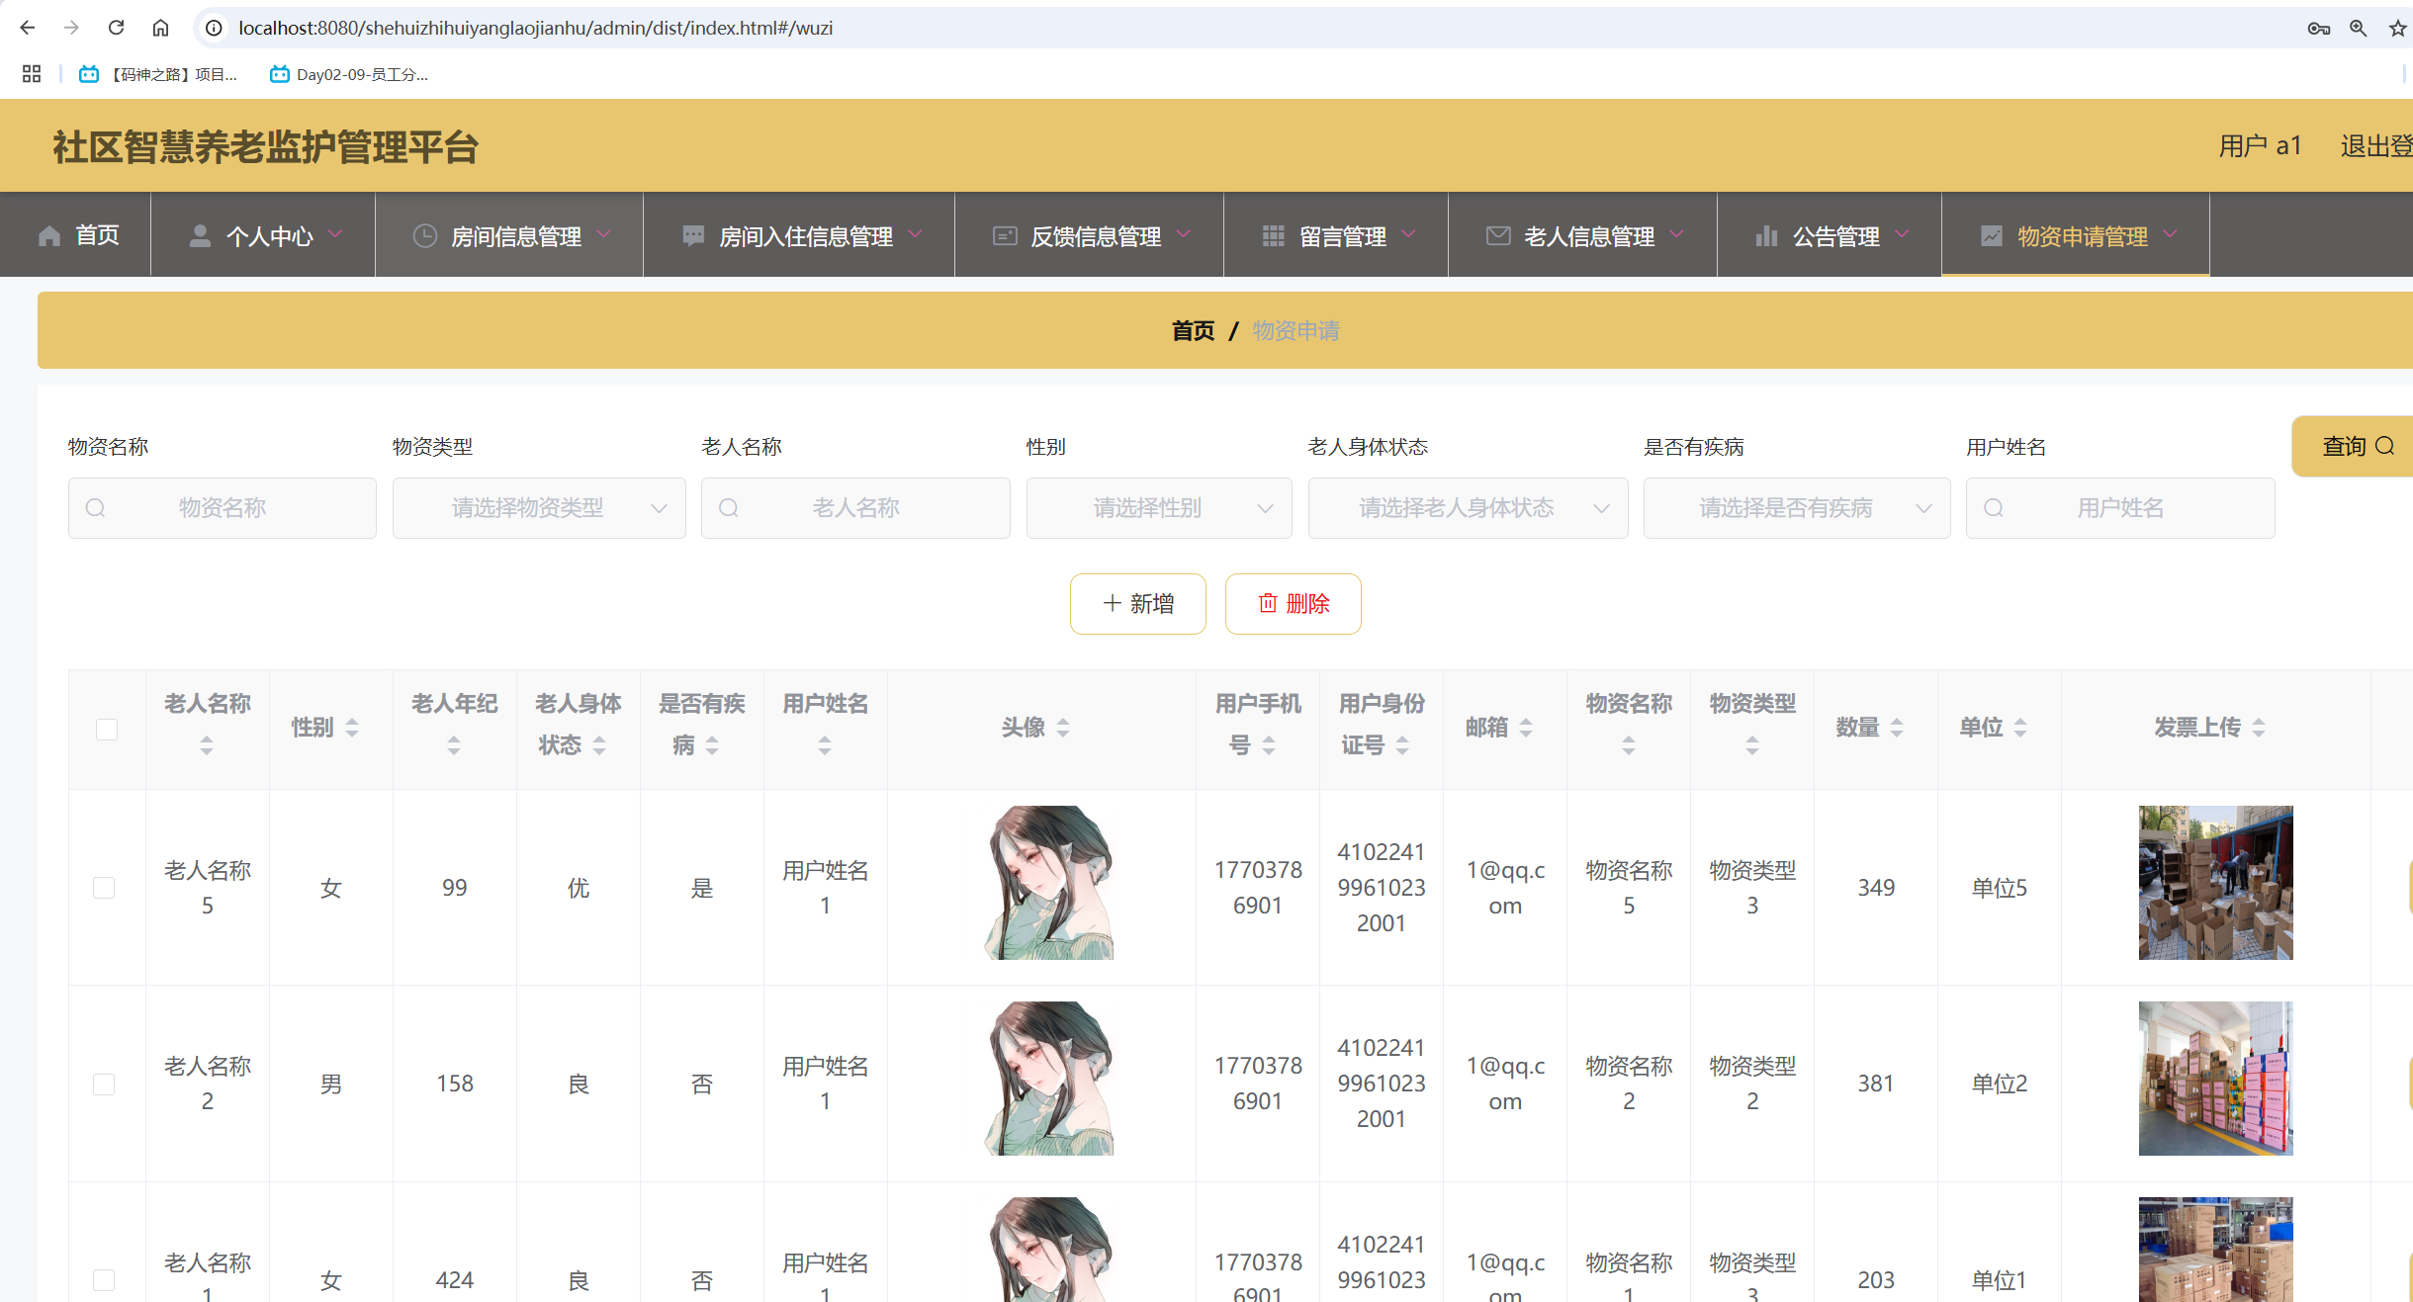Select the person icon for 个人中心
Image resolution: width=2413 pixels, height=1302 pixels.
pyautogui.click(x=199, y=234)
